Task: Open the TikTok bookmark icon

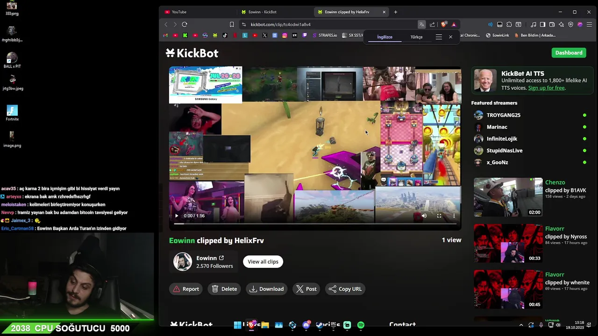Action: click(225, 35)
